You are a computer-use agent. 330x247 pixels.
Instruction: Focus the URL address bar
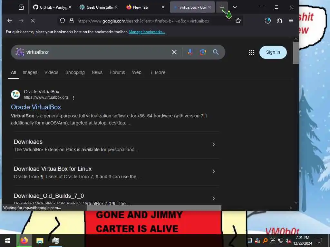(143, 21)
